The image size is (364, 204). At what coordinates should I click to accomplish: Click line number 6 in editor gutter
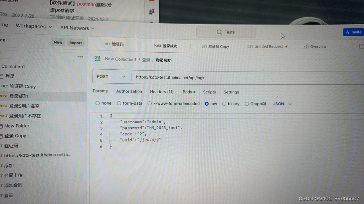pos(101,146)
